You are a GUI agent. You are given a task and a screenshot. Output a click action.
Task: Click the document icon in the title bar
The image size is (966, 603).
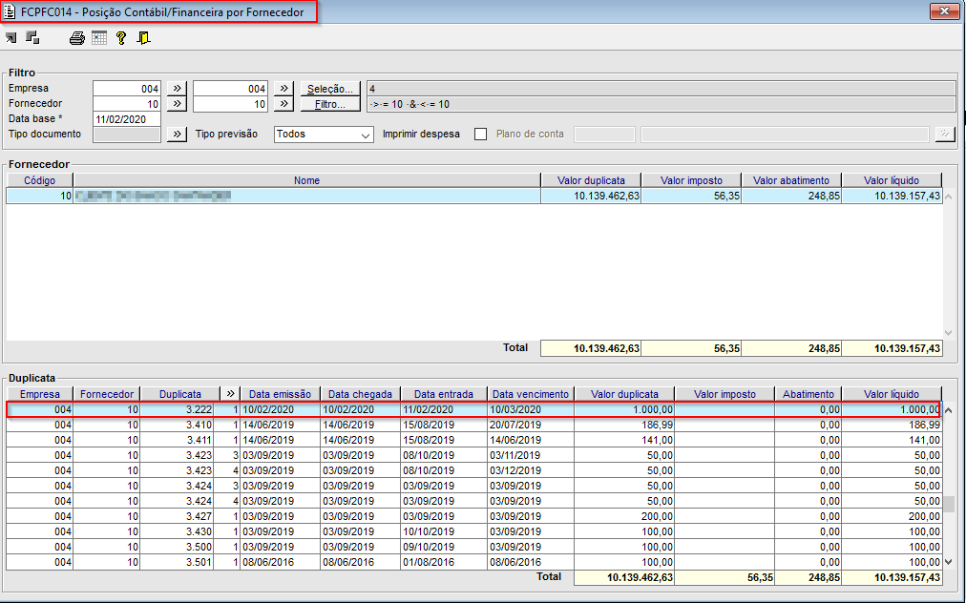click(x=10, y=12)
